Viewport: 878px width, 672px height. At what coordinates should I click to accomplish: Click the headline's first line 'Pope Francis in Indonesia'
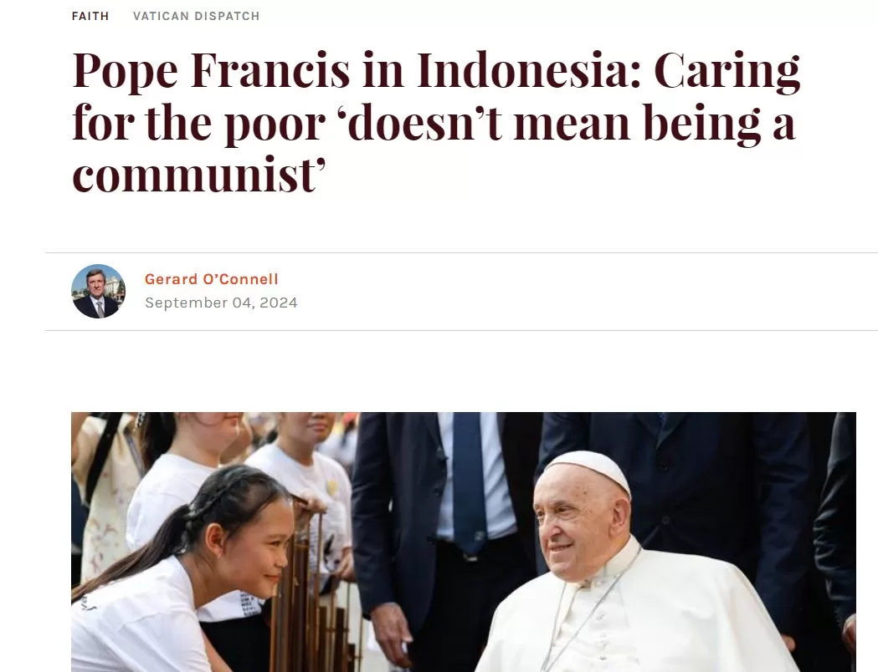pyautogui.click(x=356, y=70)
